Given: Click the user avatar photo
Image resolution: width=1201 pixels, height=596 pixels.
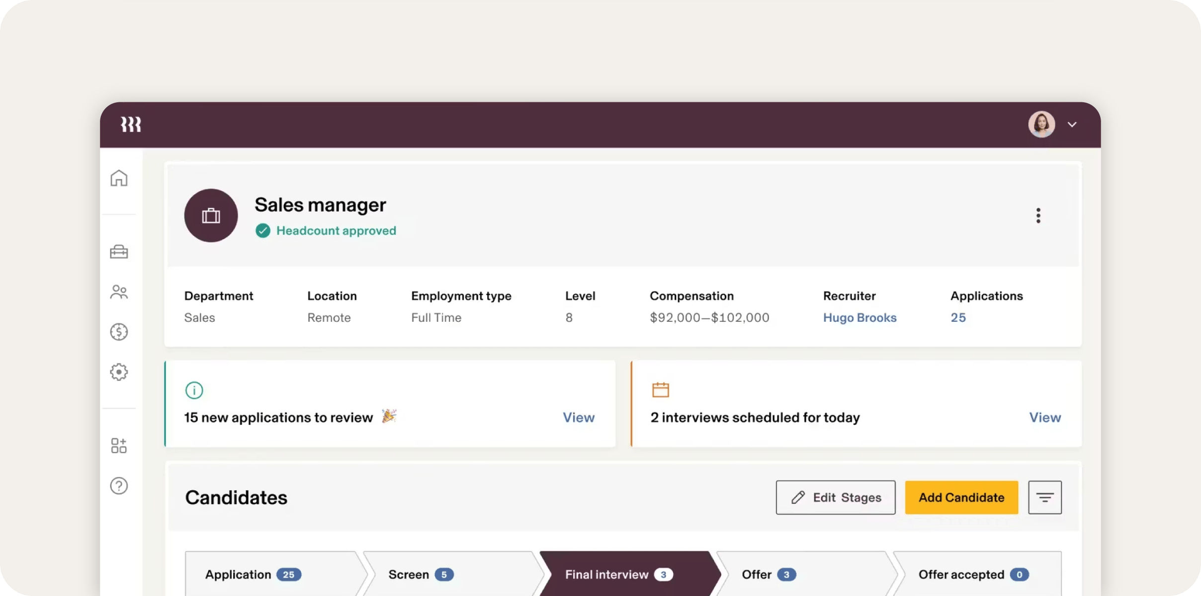Looking at the screenshot, I should tap(1041, 124).
